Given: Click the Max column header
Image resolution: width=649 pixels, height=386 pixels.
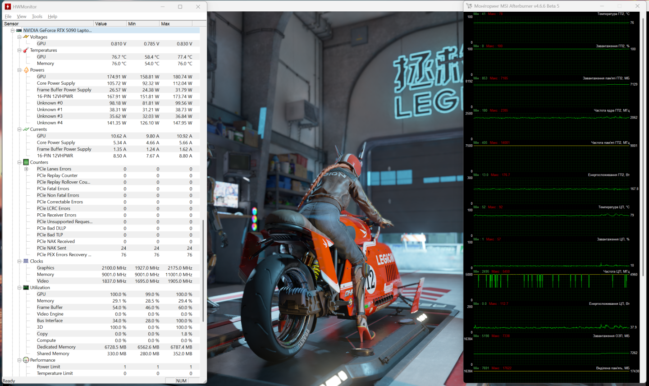Looking at the screenshot, I should coord(175,24).
